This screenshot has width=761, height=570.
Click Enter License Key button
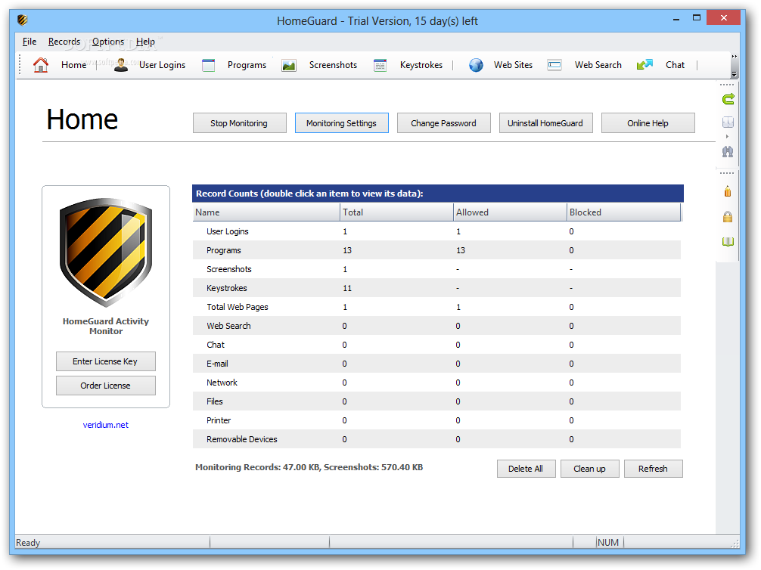point(105,361)
